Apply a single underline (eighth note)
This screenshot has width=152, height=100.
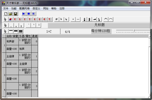click(x=11, y=31)
